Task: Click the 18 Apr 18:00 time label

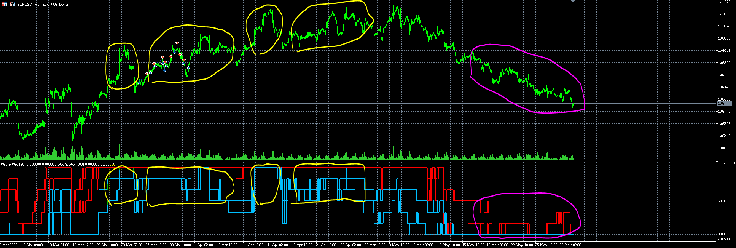Action: (x=302, y=245)
